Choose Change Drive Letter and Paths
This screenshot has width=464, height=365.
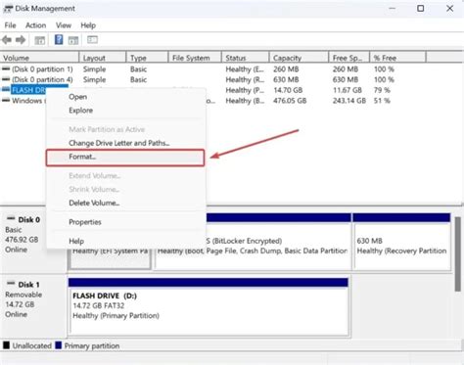(119, 143)
